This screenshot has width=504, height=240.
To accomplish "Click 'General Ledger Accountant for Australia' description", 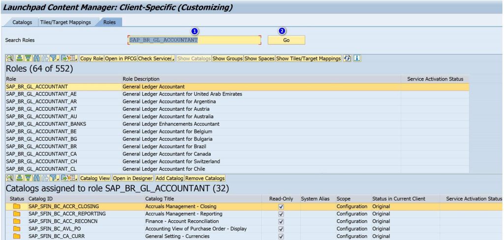I will [x=168, y=117].
